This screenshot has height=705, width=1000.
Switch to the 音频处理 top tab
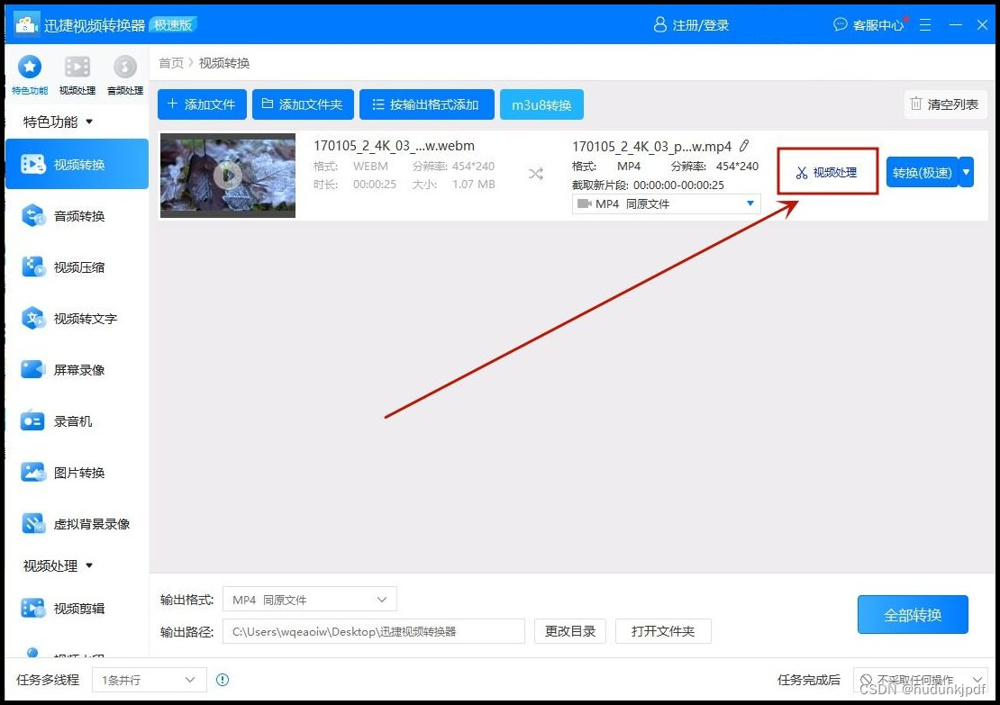point(125,75)
